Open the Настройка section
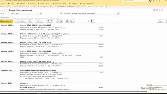Image resolution: width=167 pixels, height=94 pixels. [x=73, y=4]
